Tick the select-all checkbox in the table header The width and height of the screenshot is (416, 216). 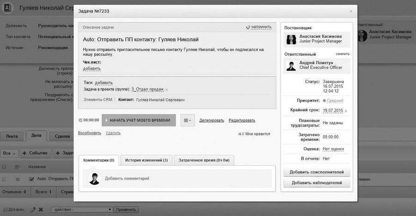pyautogui.click(x=4, y=167)
